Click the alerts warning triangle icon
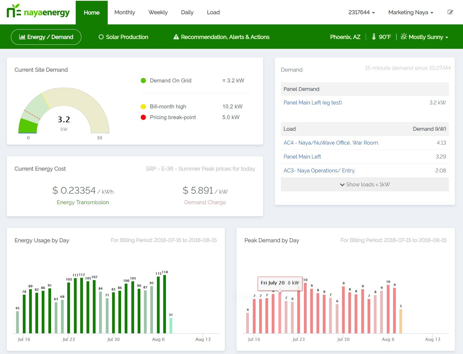This screenshot has height=354, width=463. 176,37
